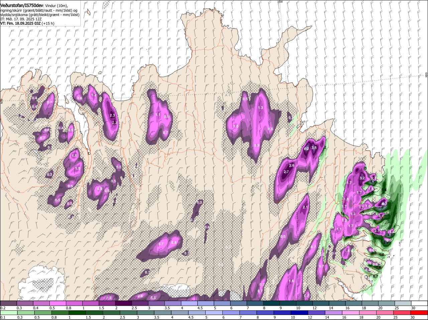Click the 3.1 precipitation value on the map
428x320 pixels.
click(x=381, y=216)
